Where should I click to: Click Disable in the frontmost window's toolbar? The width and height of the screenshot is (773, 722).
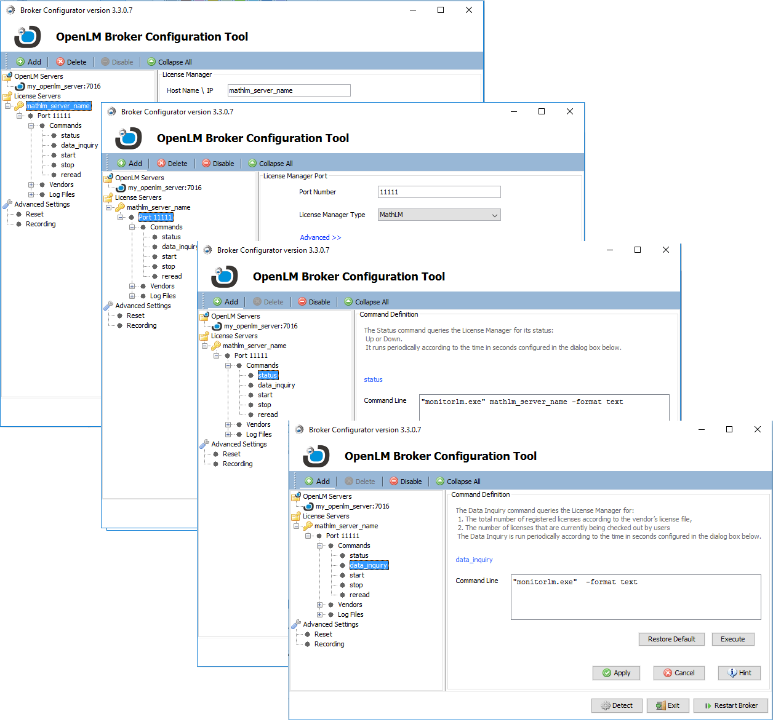pos(406,482)
